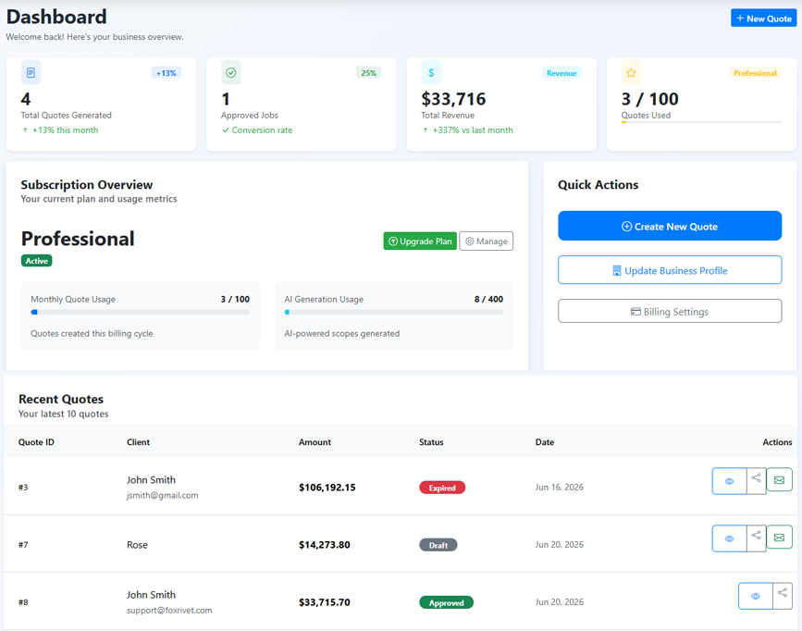This screenshot has width=802, height=631.
Task: Click the amount $14,273.80
Action: click(x=325, y=545)
